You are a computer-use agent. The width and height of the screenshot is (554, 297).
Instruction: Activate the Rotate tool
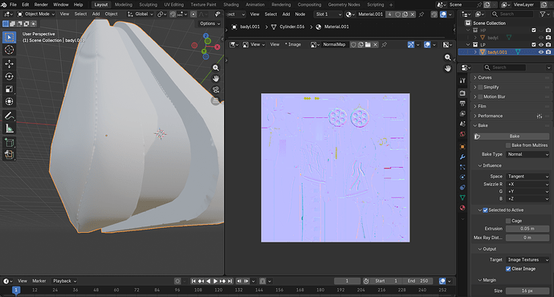(x=9, y=76)
